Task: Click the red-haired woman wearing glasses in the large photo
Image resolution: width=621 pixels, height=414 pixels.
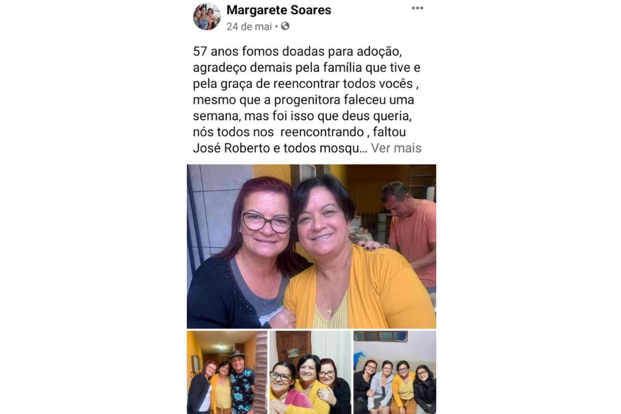Action: coord(243,254)
